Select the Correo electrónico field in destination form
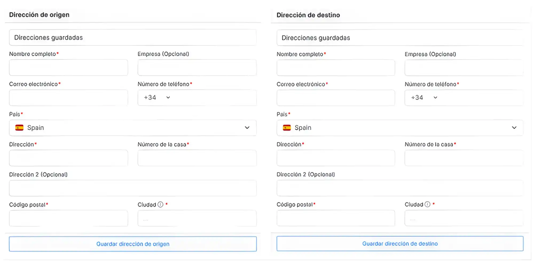This screenshot has height=267, width=534. [x=336, y=98]
